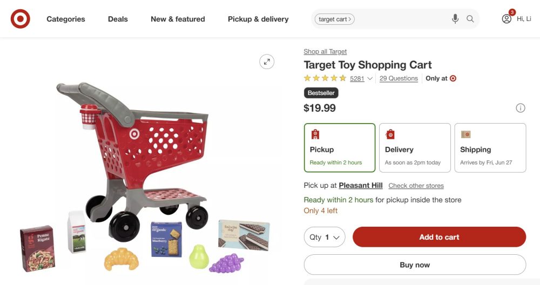Open the account profile icon
Viewport: 540px width, 285px height.
click(x=507, y=19)
